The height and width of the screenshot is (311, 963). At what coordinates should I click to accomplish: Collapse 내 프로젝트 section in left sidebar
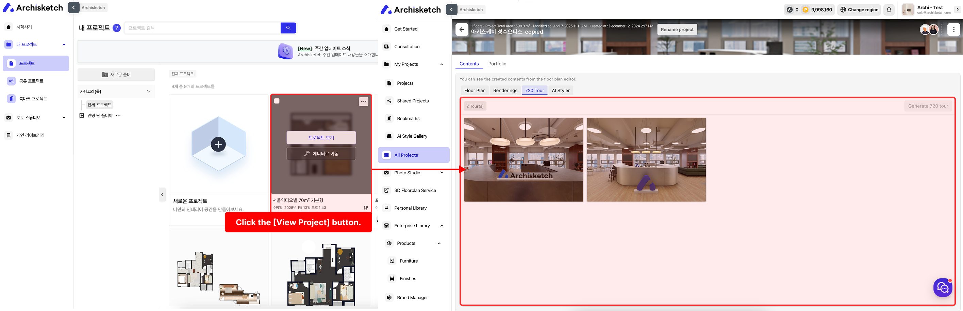tap(64, 45)
